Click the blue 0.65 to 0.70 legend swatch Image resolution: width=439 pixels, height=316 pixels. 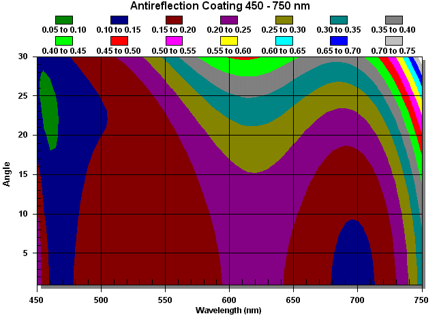[339, 41]
